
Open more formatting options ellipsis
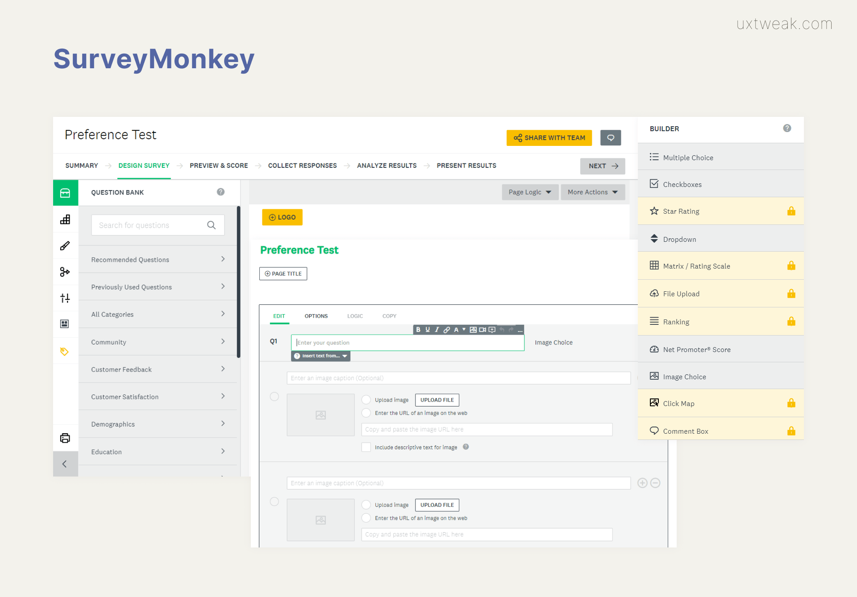pyautogui.click(x=520, y=330)
